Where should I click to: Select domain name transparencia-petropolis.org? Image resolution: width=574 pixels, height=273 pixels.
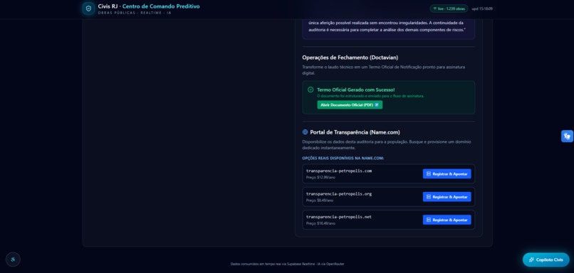tap(339, 193)
